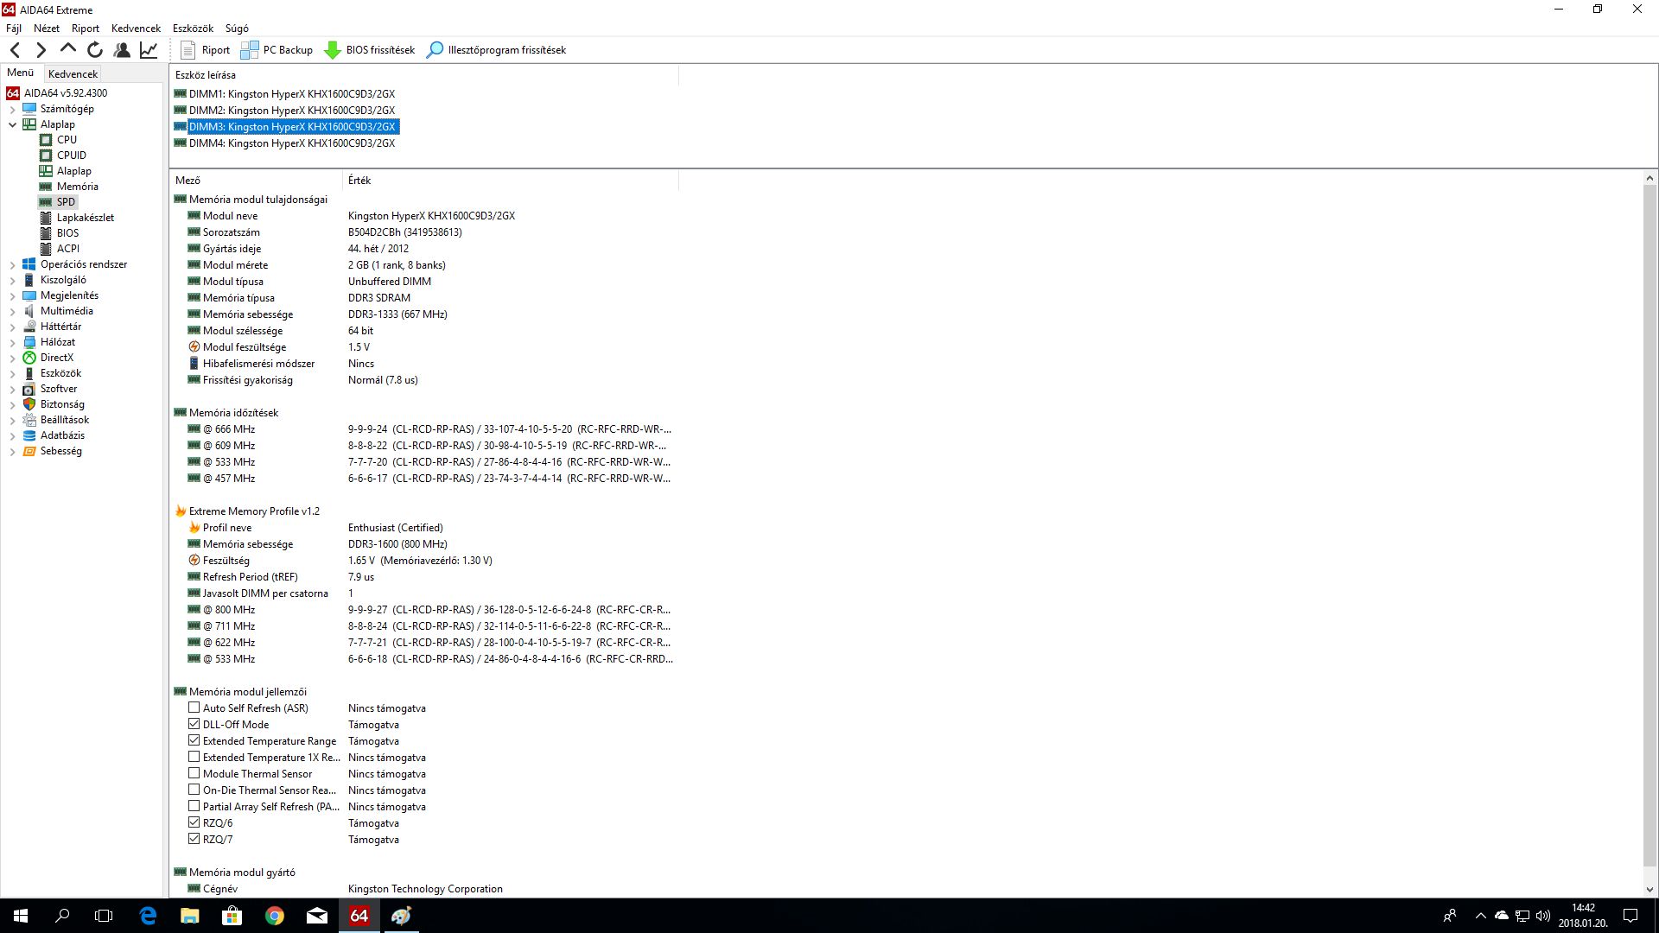Image resolution: width=1659 pixels, height=933 pixels.
Task: Expand the Háttértár tree node
Action: tap(13, 327)
